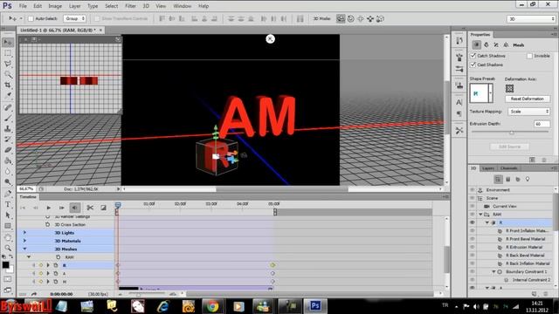Screen dimensions: 559x314
Task: Click the foreground color swatch
Action: pyautogui.click(x=5, y=264)
